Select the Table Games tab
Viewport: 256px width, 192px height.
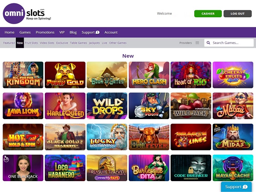coord(78,43)
